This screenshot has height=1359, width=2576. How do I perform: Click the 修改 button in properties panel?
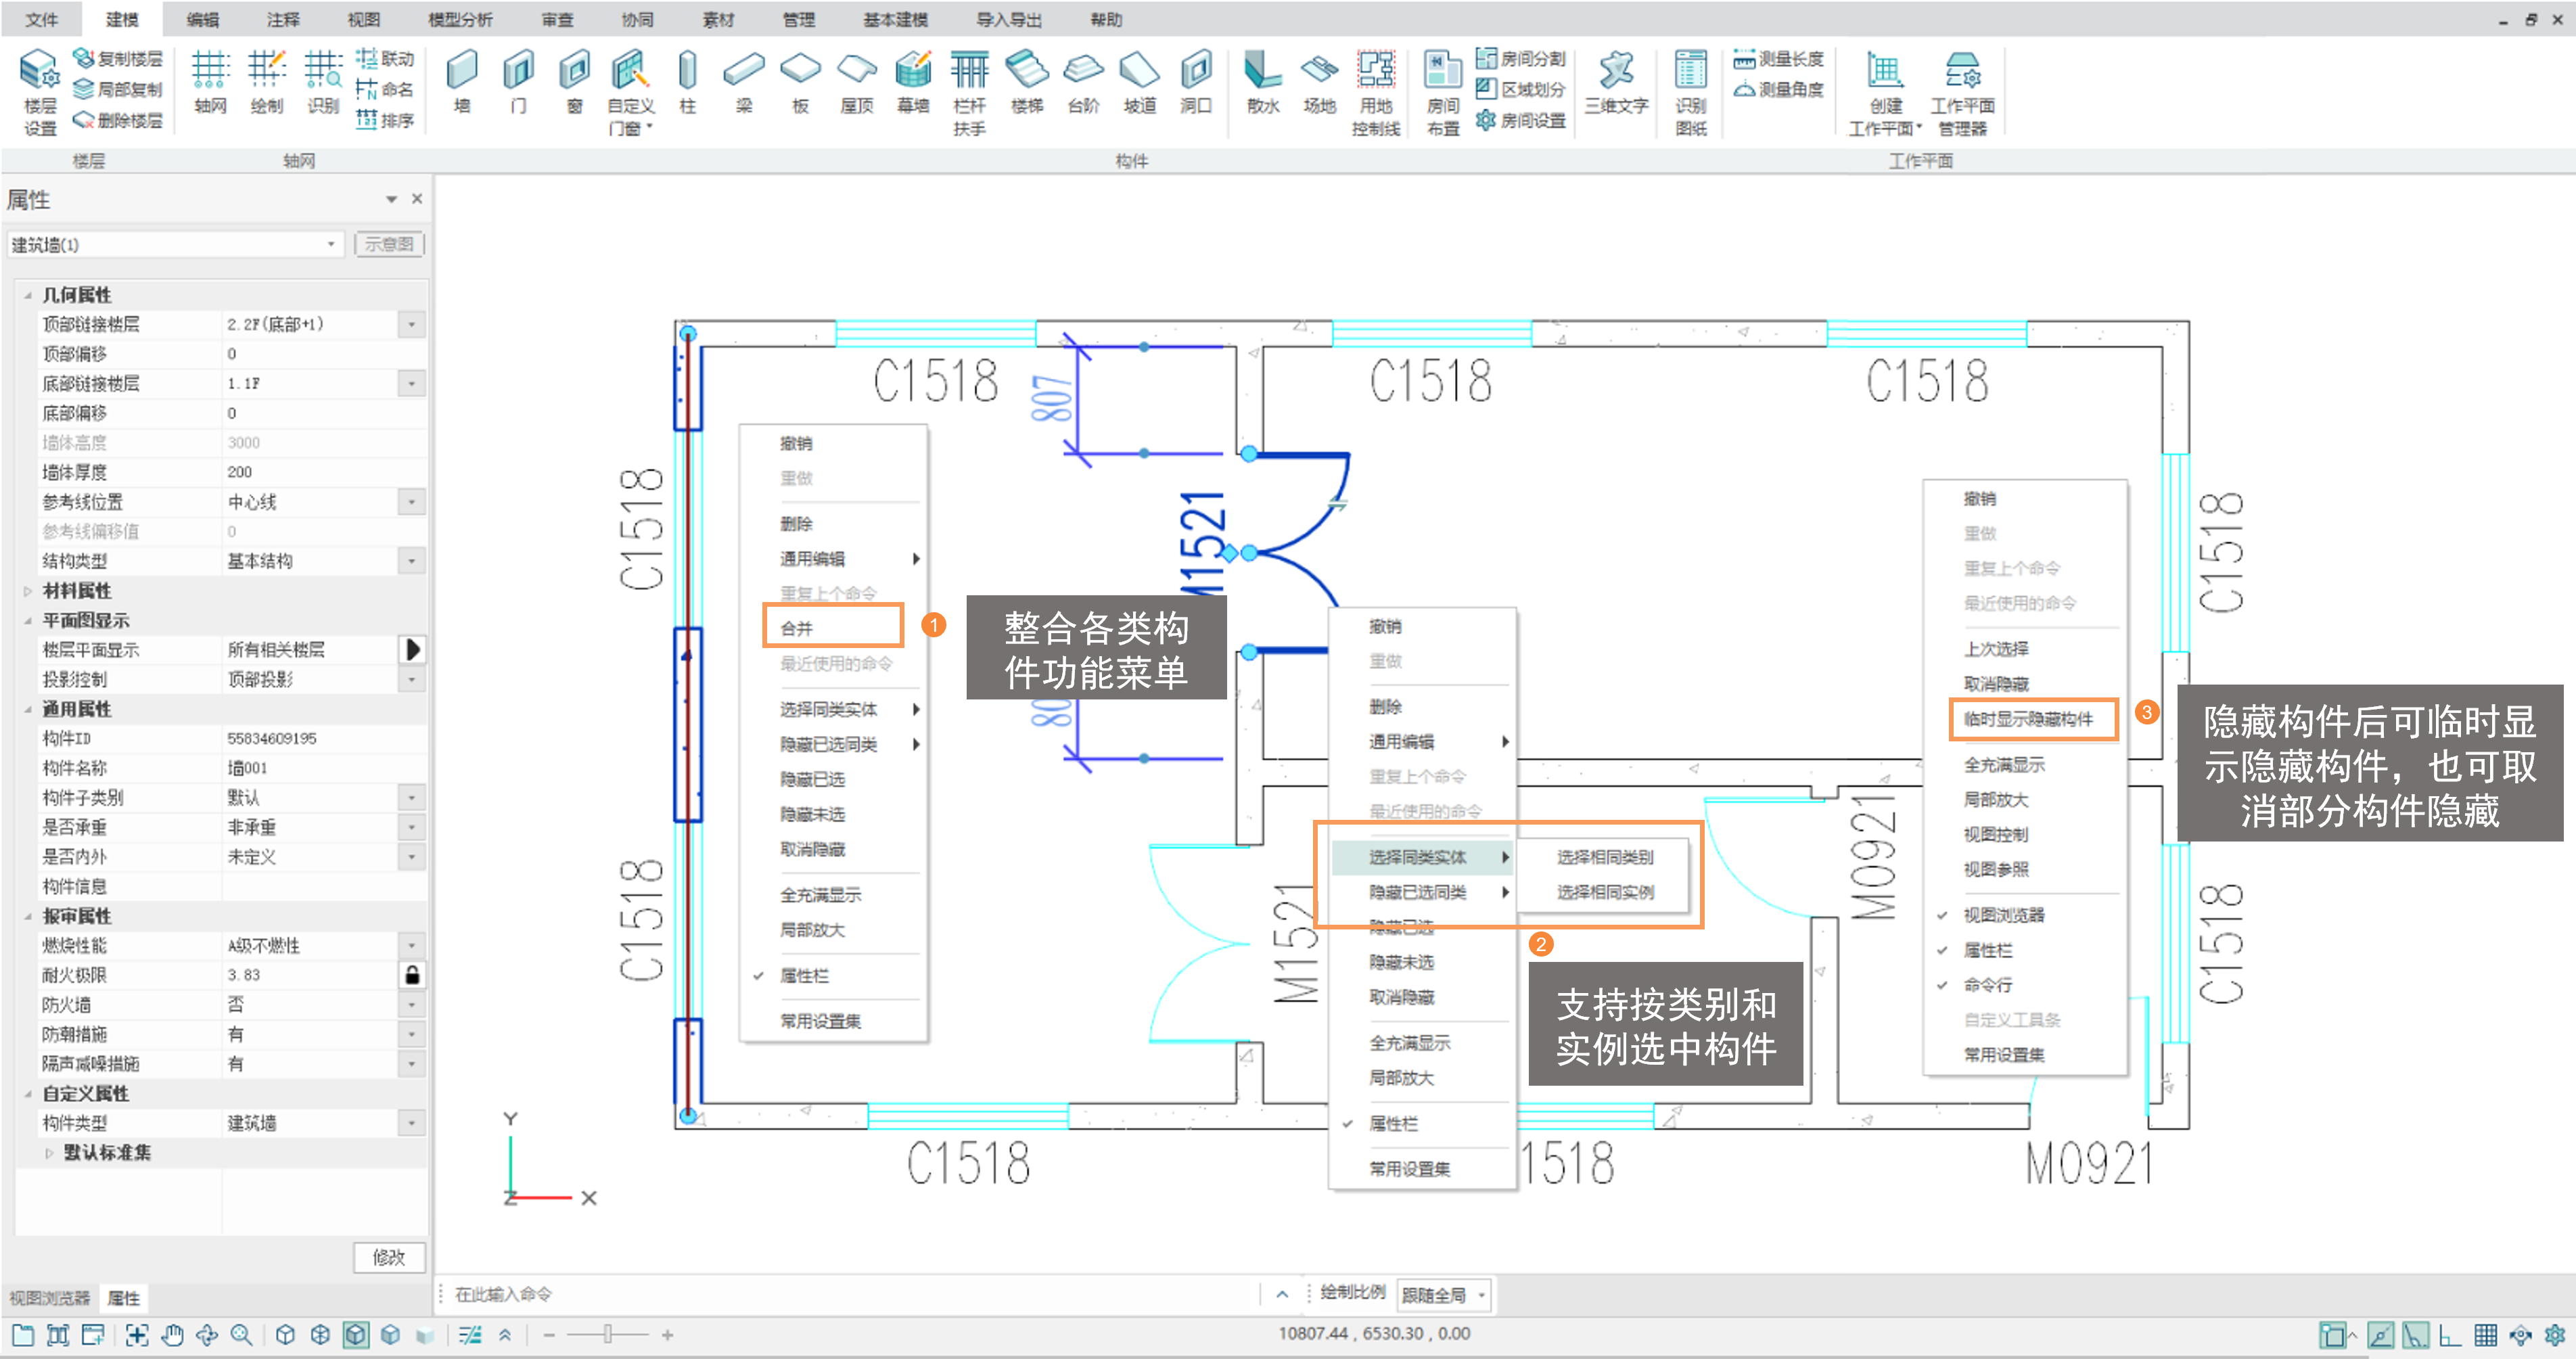pyautogui.click(x=389, y=1257)
